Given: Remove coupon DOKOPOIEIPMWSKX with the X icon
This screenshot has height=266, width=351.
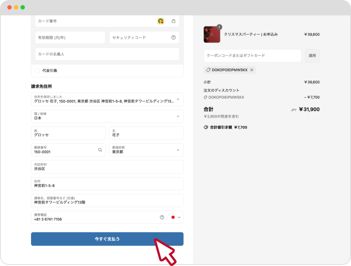Looking at the screenshot, I should pos(252,70).
